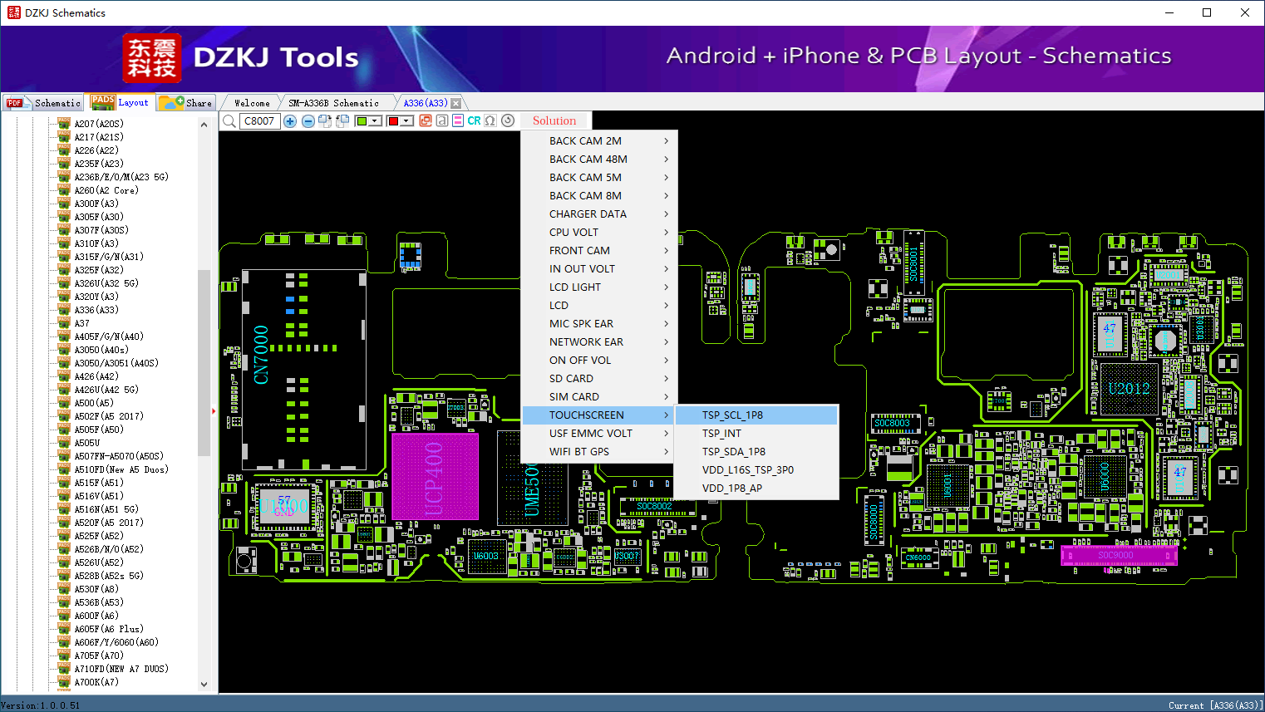Click the Solution button
1265x712 pixels.
[554, 121]
